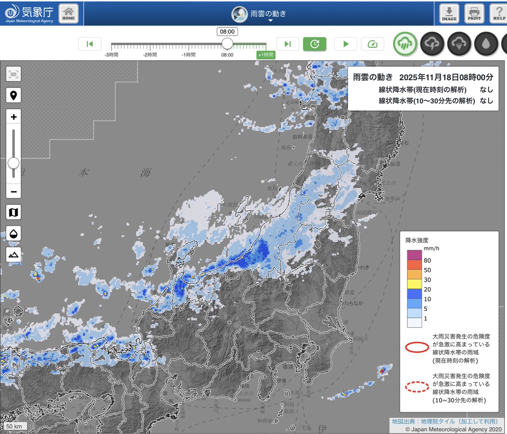Open the precipitation raindrop icon
This screenshot has height=434, width=507.
tap(486, 44)
